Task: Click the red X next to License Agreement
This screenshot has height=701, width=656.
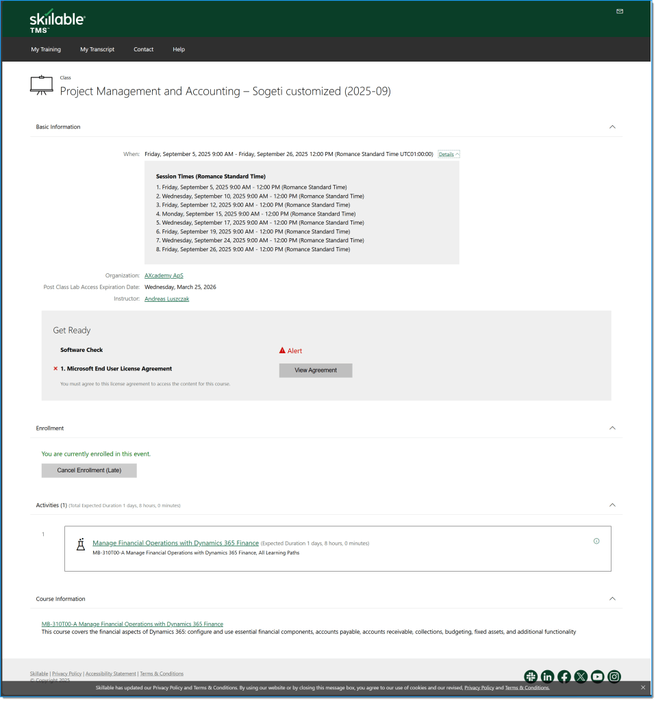Action: [x=55, y=369]
